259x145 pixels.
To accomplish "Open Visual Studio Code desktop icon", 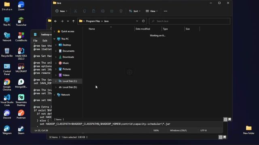I will click(x=7, y=100).
